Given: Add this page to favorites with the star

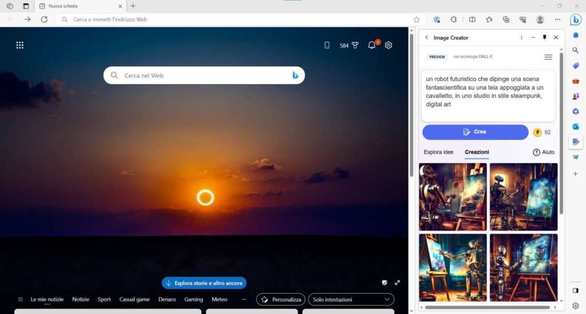Looking at the screenshot, I should coord(417,19).
